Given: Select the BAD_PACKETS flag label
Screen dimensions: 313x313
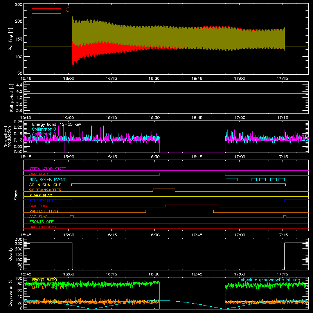Looking at the screenshot, I should coord(43,227).
